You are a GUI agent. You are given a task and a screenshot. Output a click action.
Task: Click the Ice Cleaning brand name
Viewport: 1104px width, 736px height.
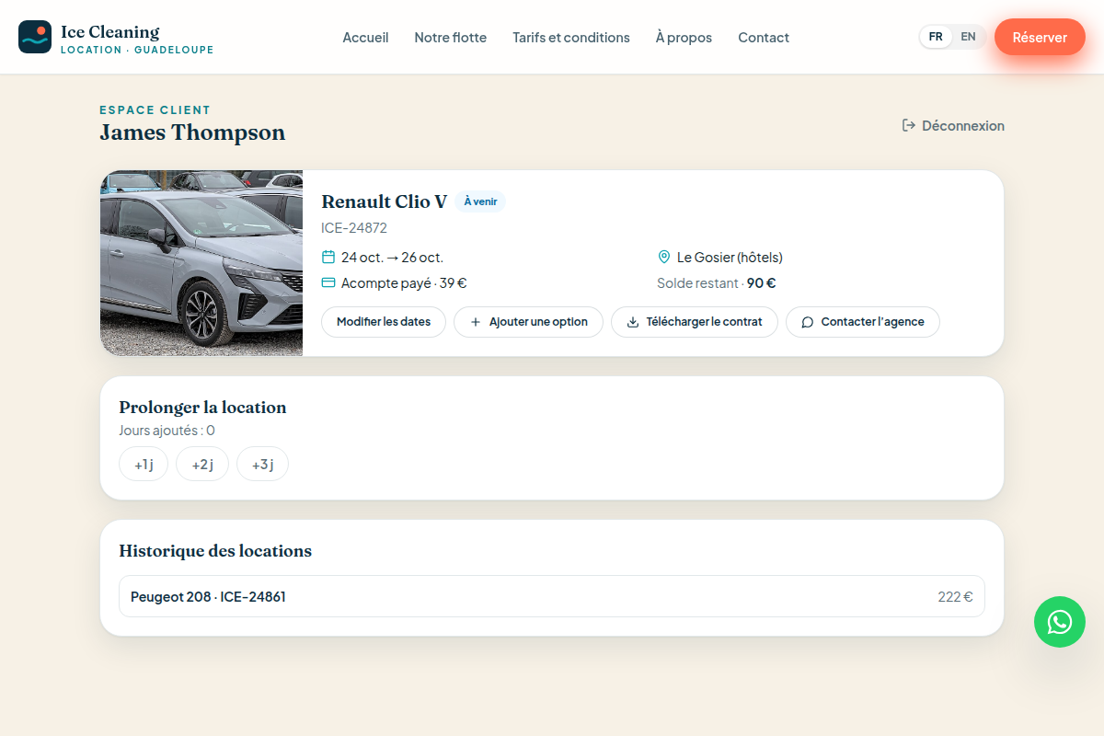(x=110, y=32)
